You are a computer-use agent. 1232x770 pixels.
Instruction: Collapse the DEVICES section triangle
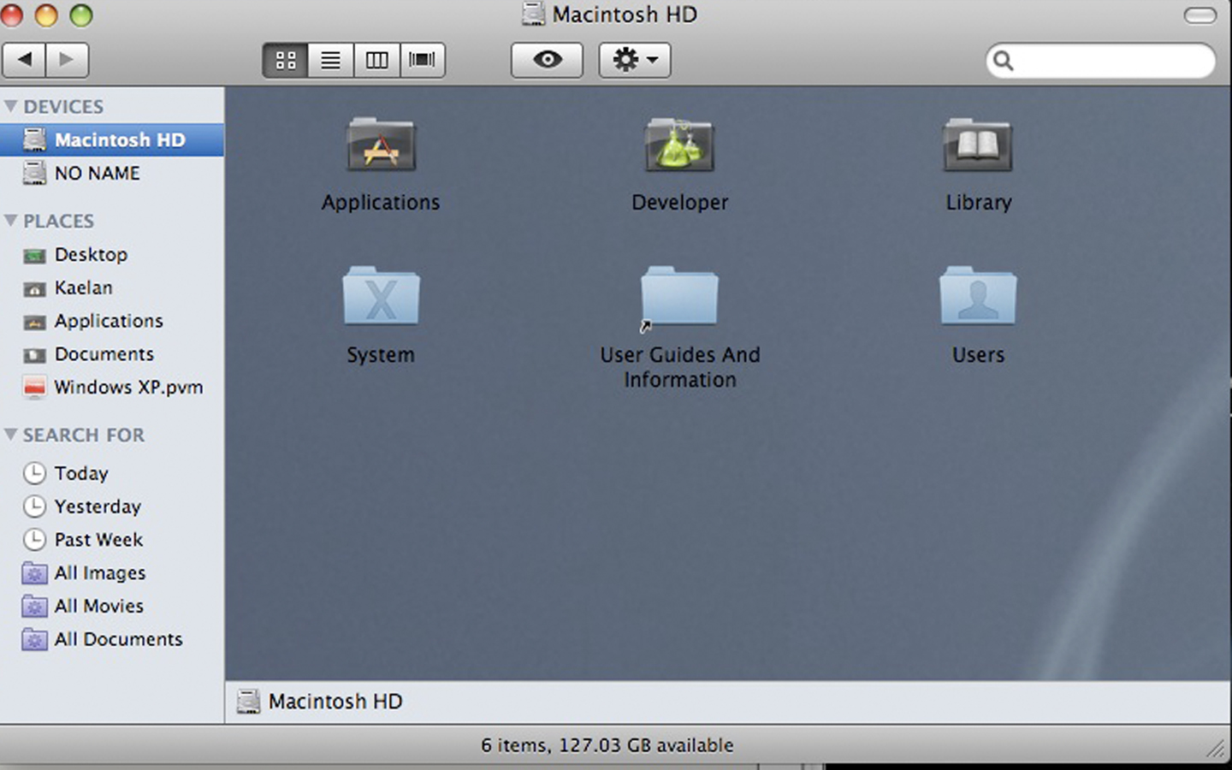[x=11, y=106]
